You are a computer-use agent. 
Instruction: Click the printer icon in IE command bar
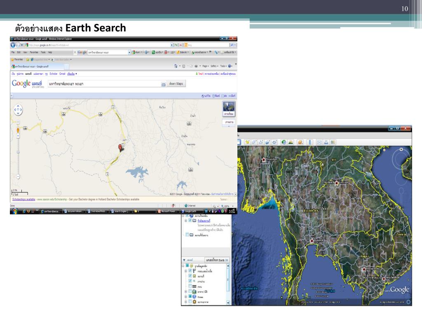[x=196, y=66]
